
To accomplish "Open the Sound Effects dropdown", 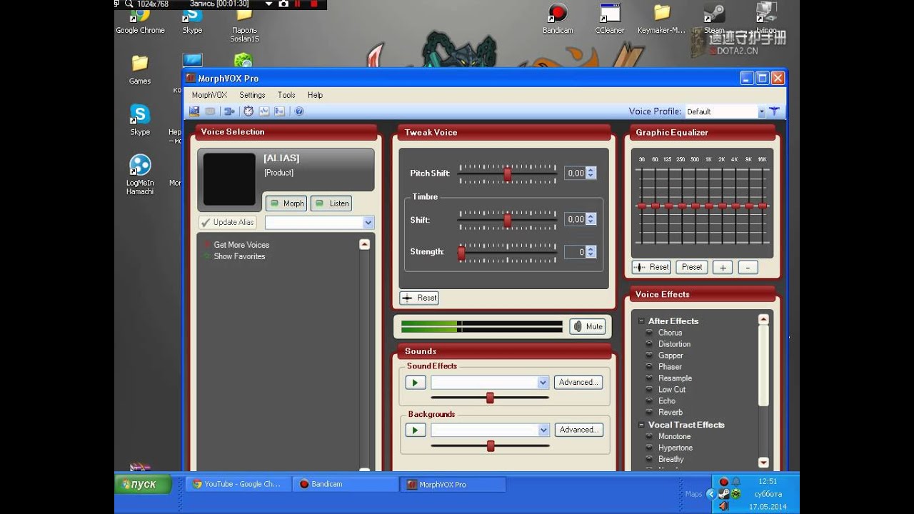I will point(543,383).
